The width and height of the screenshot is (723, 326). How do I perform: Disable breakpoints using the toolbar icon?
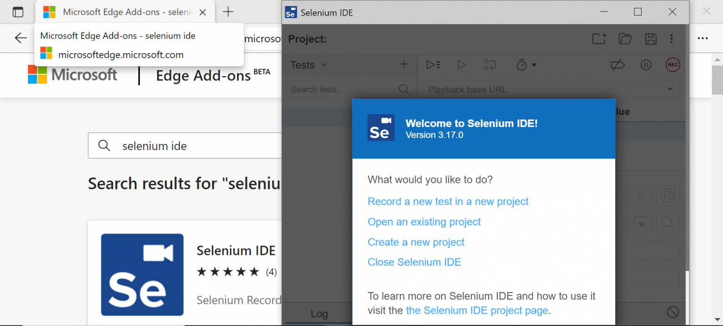pyautogui.click(x=618, y=65)
